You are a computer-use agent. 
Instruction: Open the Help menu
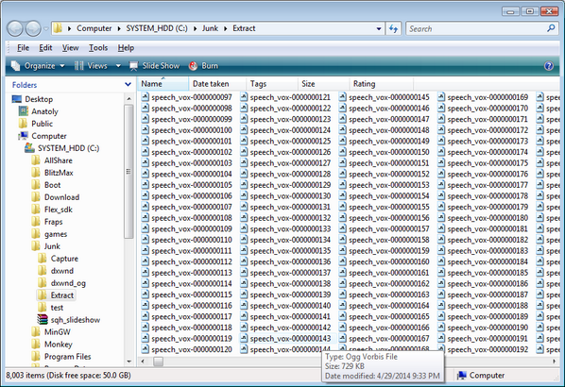click(126, 48)
